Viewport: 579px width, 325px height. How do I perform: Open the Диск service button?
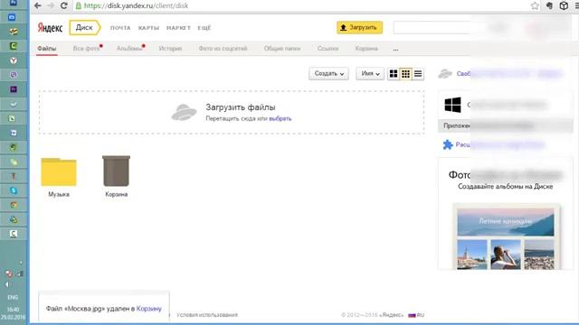coord(84,28)
